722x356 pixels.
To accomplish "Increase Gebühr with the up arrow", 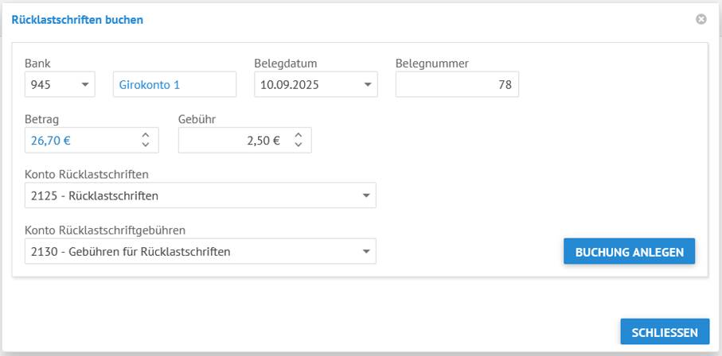I will [x=298, y=136].
